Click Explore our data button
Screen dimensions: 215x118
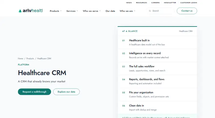point(66,92)
